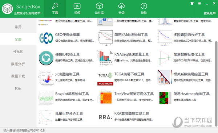
Task: Select the 常用 sidebar category
Action: click(18, 27)
